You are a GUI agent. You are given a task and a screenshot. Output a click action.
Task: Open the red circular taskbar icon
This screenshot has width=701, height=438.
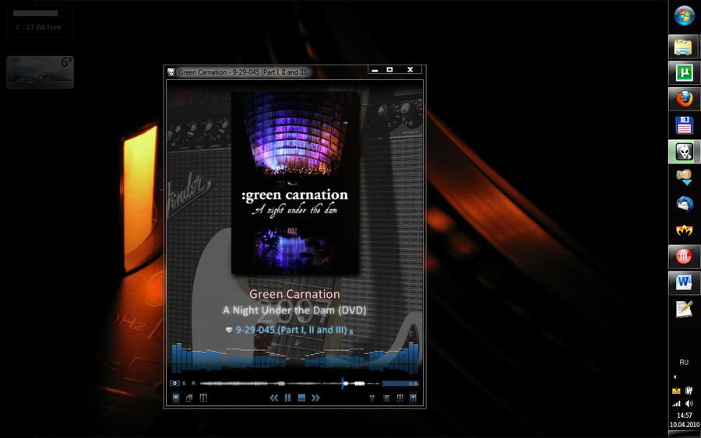coord(684,256)
